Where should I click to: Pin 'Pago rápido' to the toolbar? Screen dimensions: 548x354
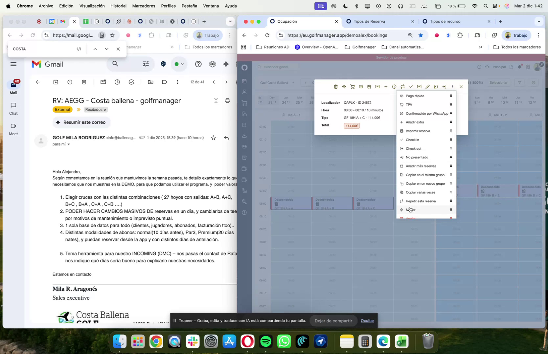(451, 96)
